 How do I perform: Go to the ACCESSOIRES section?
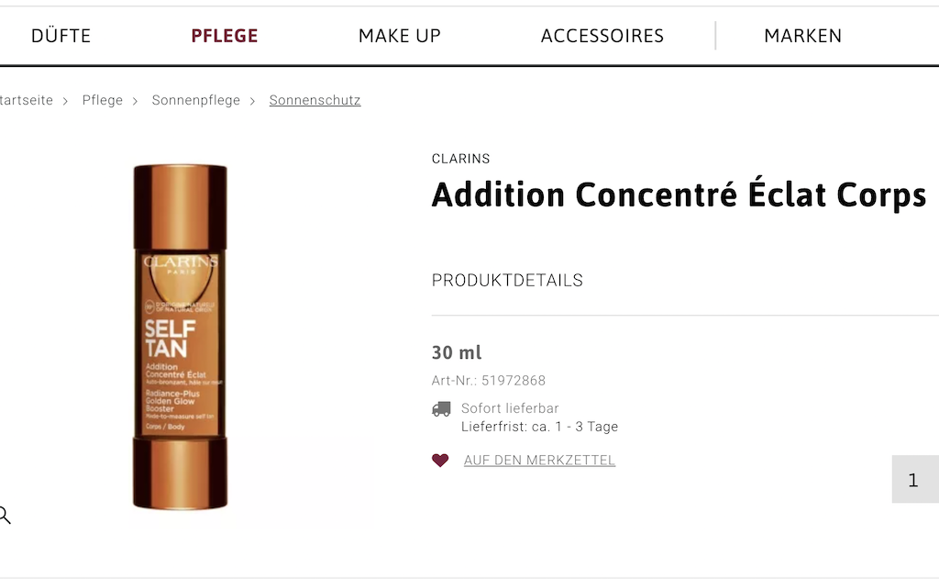point(602,36)
